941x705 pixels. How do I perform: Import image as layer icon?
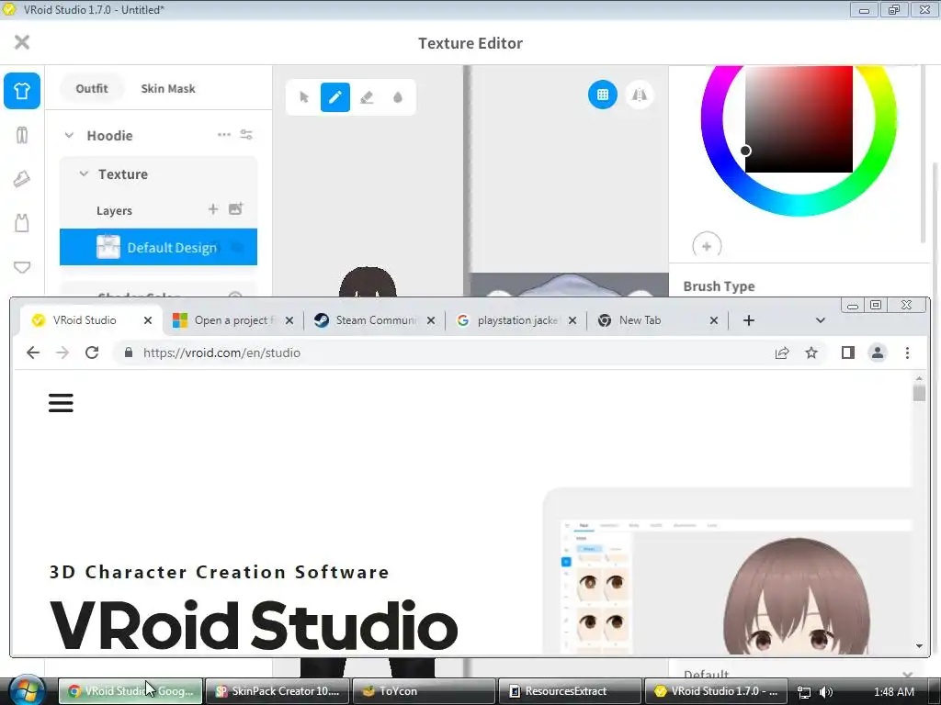click(235, 208)
